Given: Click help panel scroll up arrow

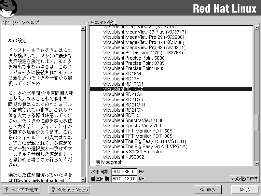Looking at the screenshot, I should (83, 28).
